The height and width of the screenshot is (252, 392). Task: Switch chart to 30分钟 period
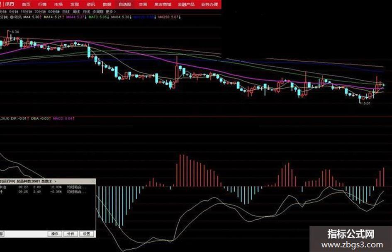(x=40, y=12)
